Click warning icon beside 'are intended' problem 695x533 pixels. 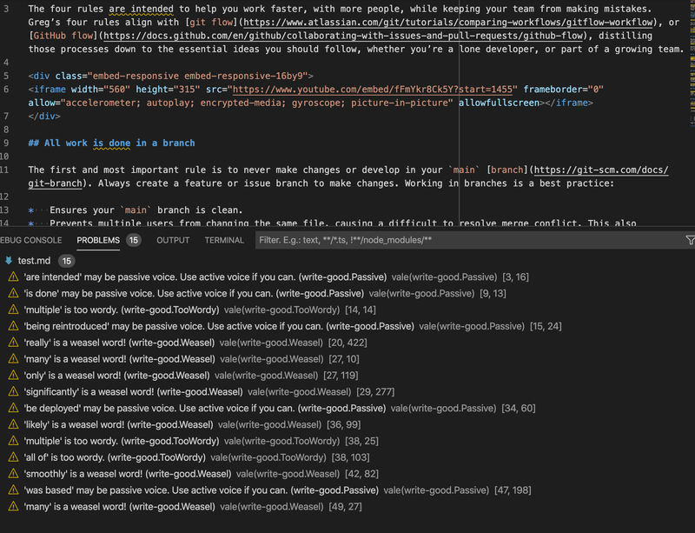click(x=13, y=277)
